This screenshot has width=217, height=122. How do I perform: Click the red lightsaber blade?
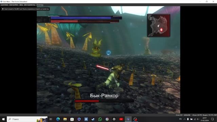103,67
